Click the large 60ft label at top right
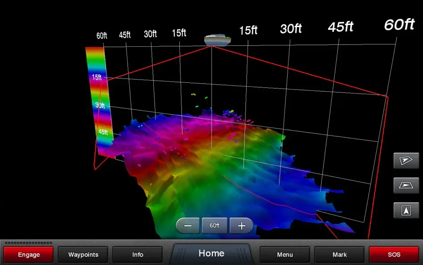 pos(399,24)
